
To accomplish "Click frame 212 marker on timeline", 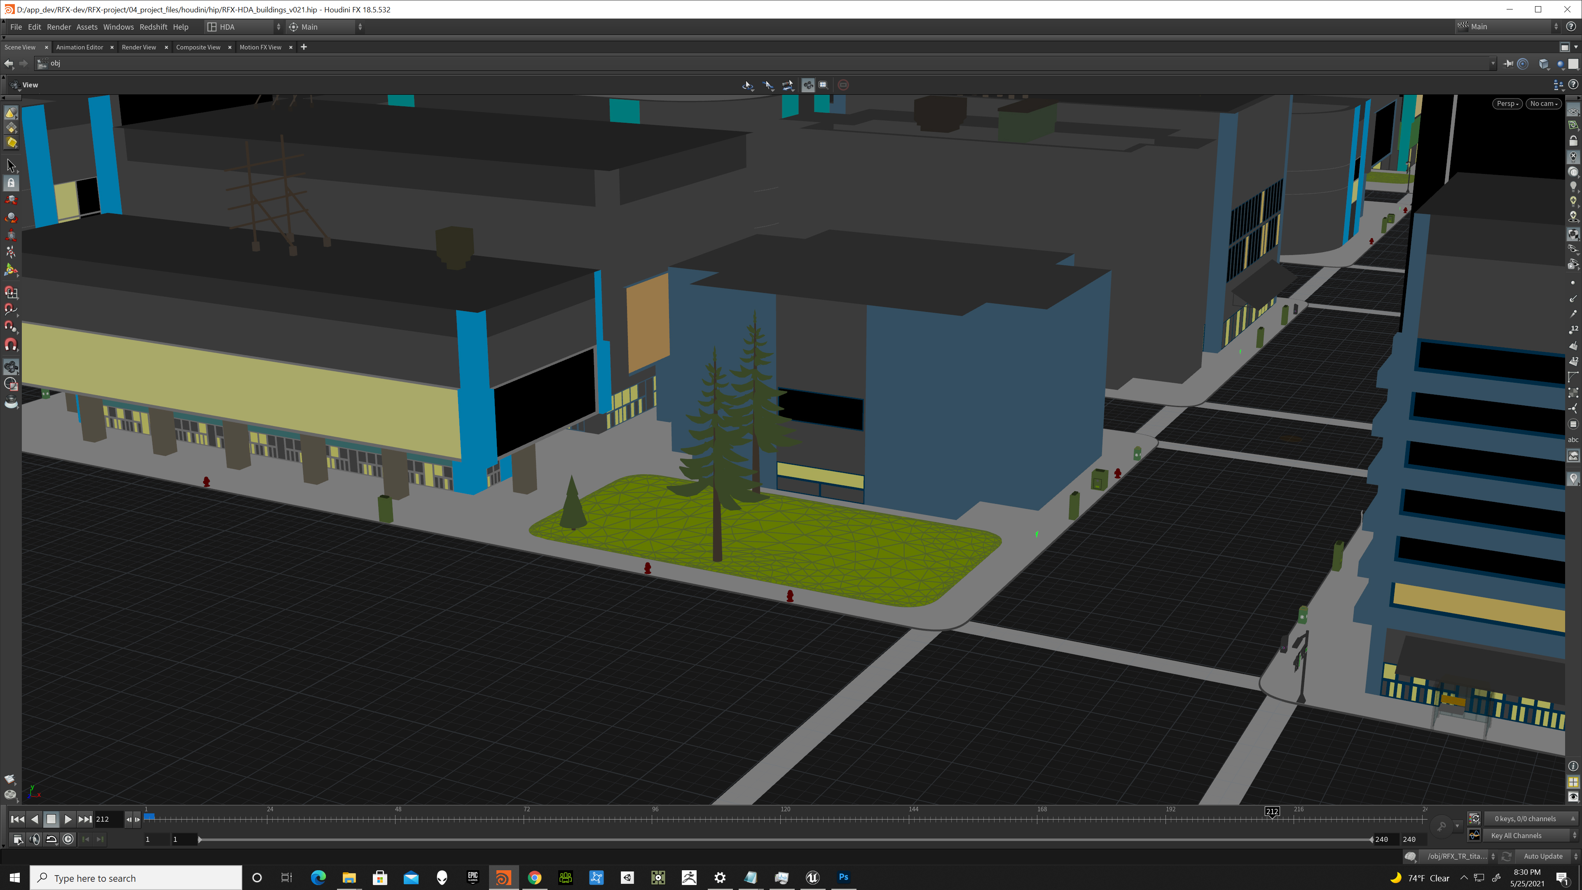I will [1272, 812].
